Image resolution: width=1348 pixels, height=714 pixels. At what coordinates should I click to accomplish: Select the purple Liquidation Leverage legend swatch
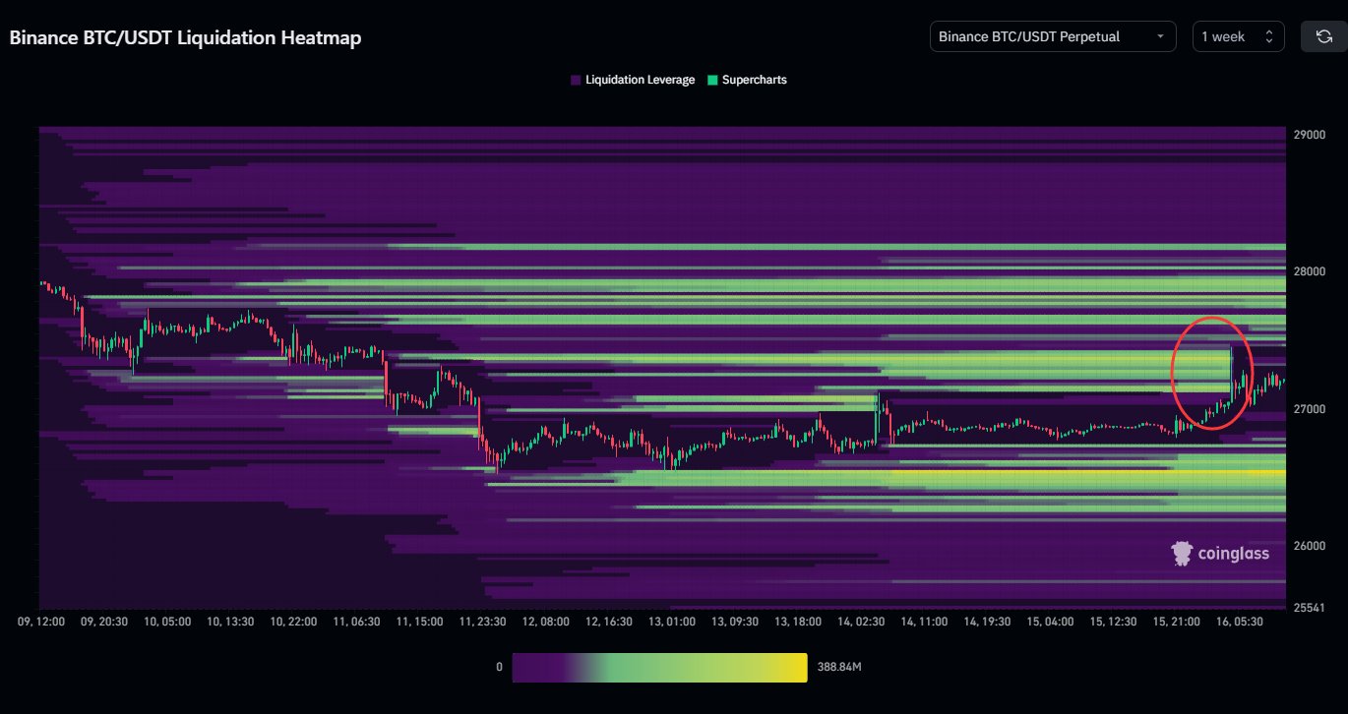(x=575, y=80)
